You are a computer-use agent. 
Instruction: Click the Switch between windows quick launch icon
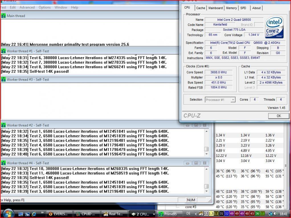(x=27, y=214)
